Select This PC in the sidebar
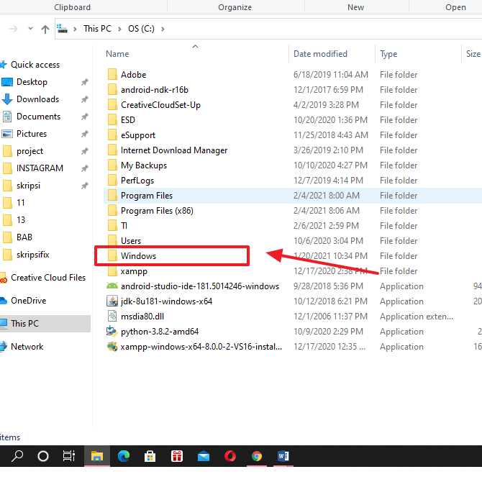482x482 pixels. coord(24,324)
